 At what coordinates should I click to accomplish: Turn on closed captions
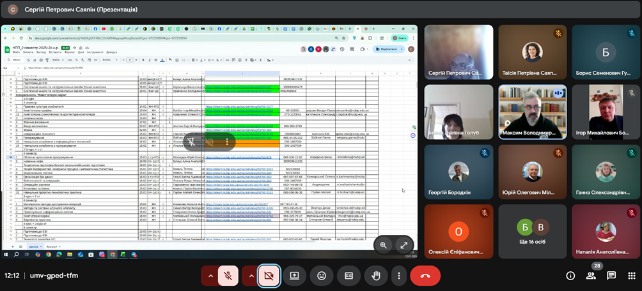349,276
